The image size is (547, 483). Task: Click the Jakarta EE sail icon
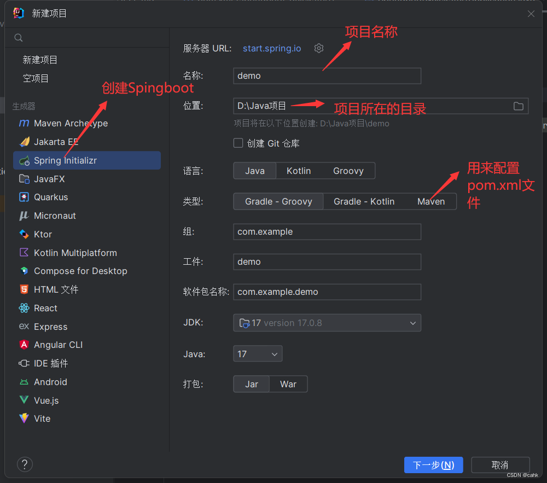[x=24, y=142]
